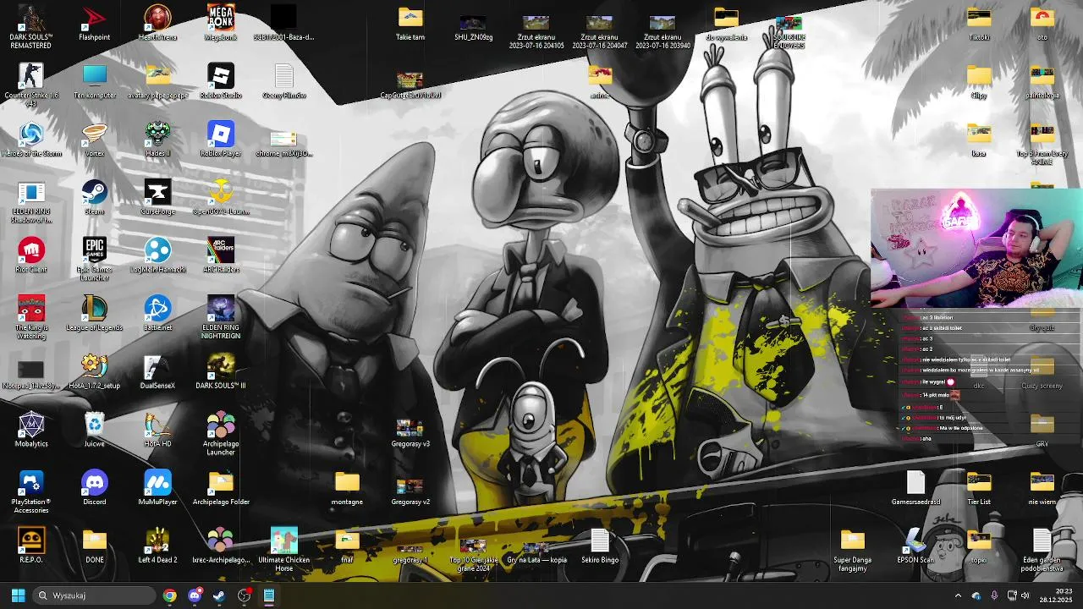Screen dimensions: 1083x609
Task: Open the Tier List folder
Action: click(979, 488)
